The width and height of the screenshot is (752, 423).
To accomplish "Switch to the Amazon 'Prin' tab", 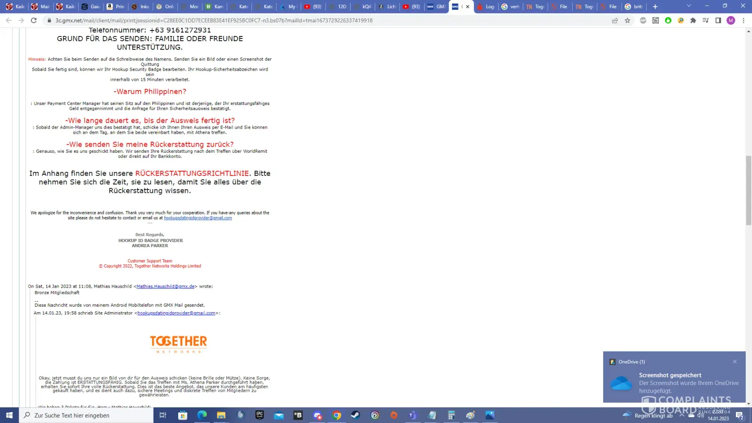I will (115, 6).
